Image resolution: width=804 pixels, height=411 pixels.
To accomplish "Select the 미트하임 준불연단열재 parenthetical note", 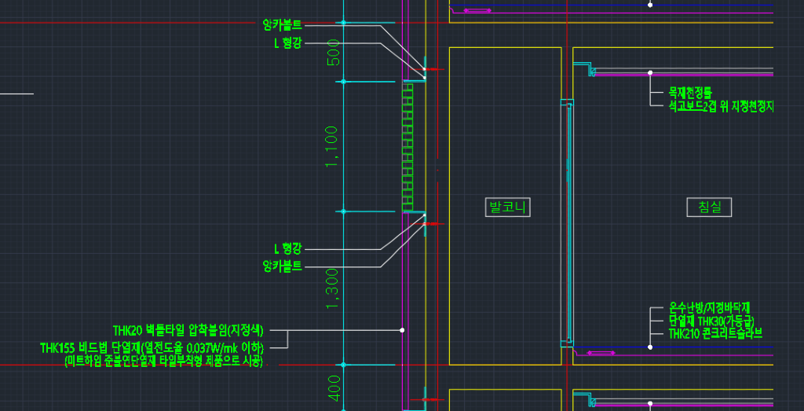I will click(x=163, y=361).
